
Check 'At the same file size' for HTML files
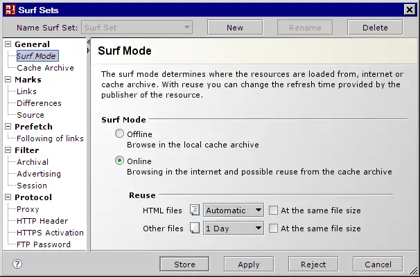coord(273,210)
